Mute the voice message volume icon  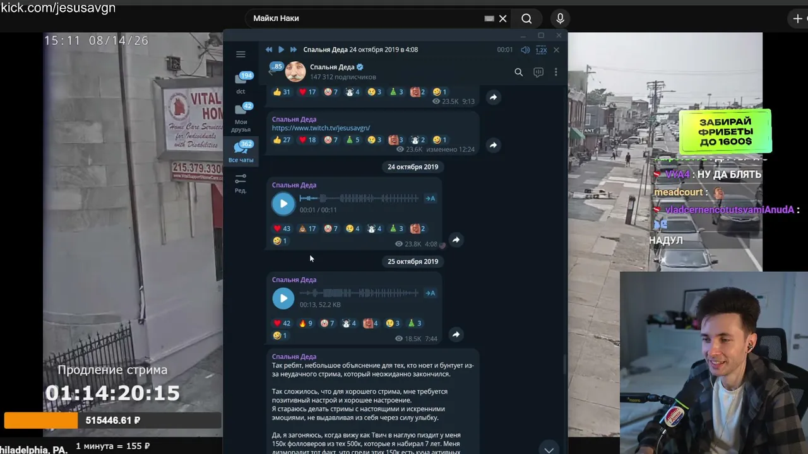(525, 50)
